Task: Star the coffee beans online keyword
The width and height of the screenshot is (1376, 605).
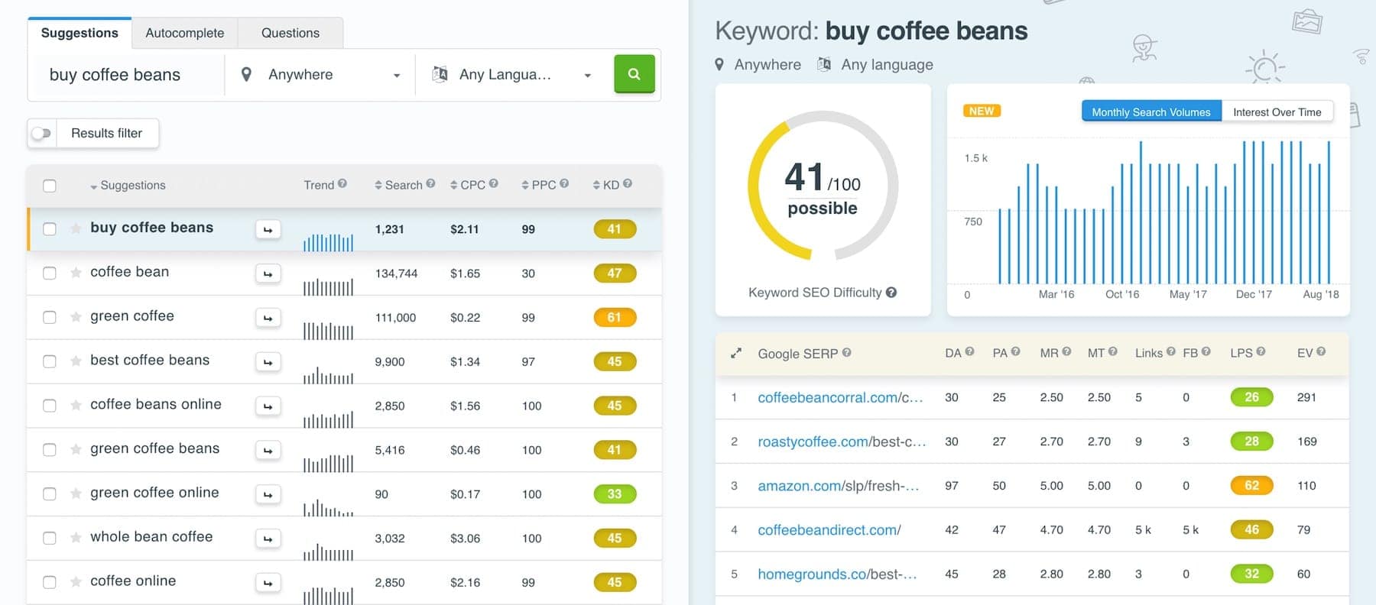Action: click(x=76, y=406)
